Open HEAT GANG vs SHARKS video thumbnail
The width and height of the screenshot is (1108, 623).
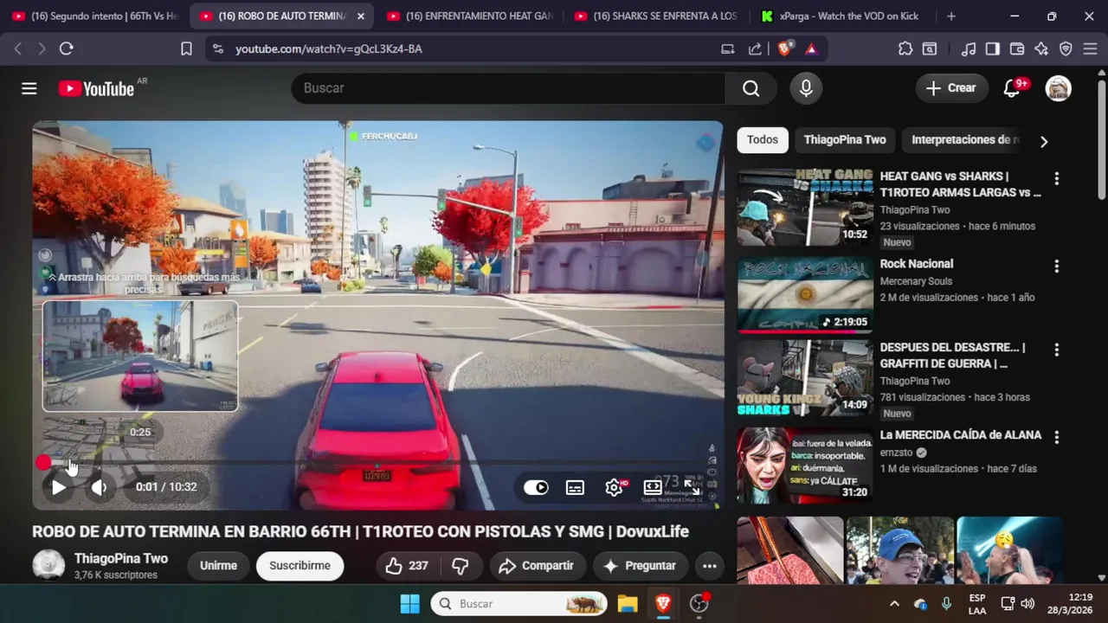pyautogui.click(x=805, y=208)
